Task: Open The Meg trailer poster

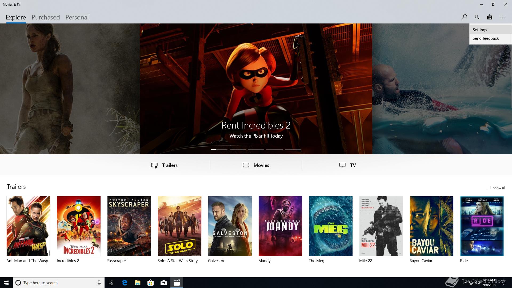Action: [x=331, y=226]
